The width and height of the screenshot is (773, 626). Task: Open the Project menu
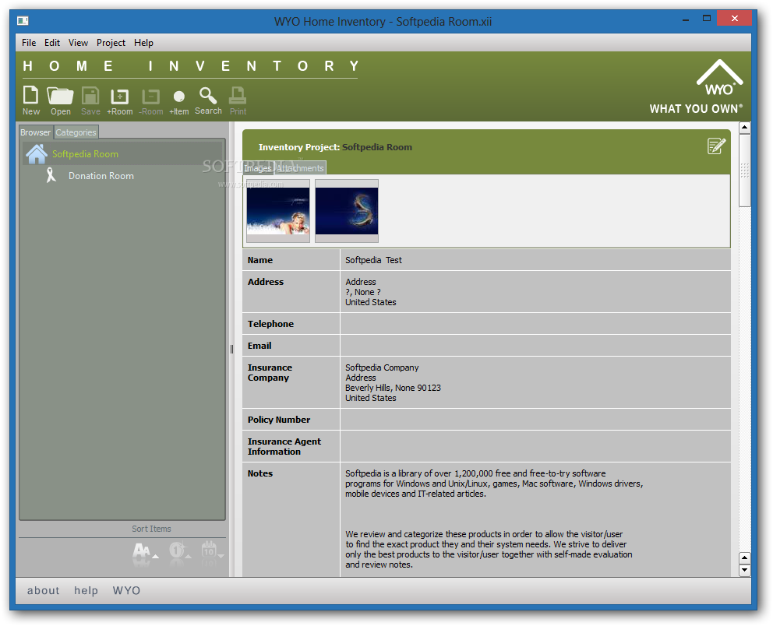click(111, 43)
